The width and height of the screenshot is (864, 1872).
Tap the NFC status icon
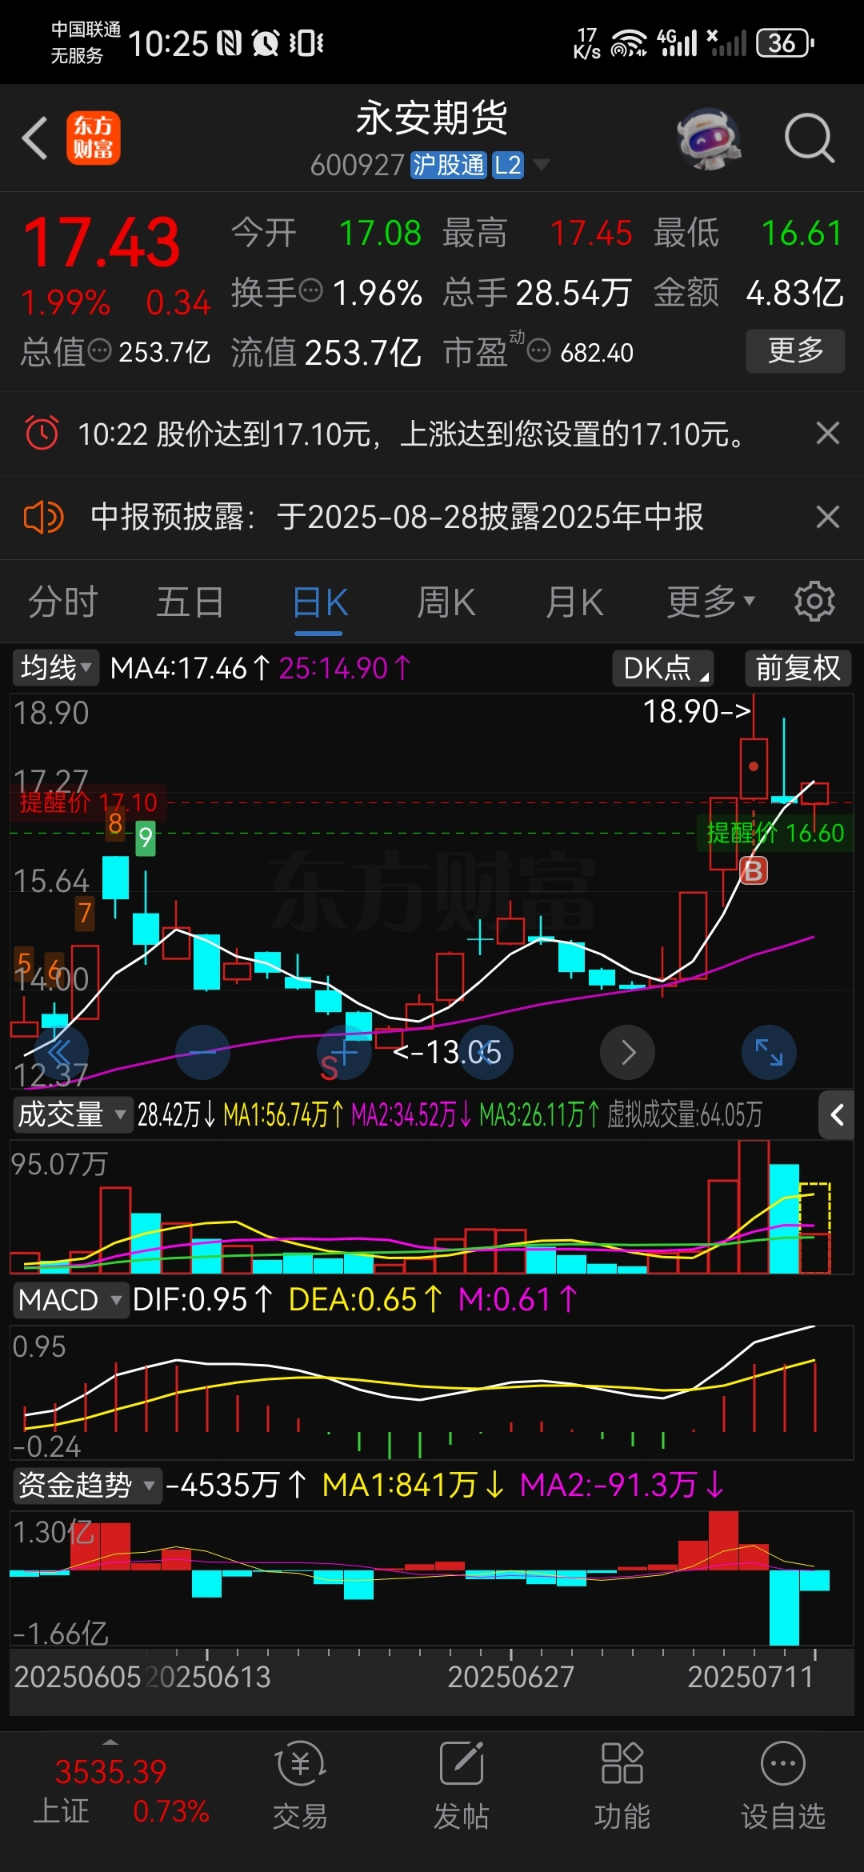click(230, 43)
